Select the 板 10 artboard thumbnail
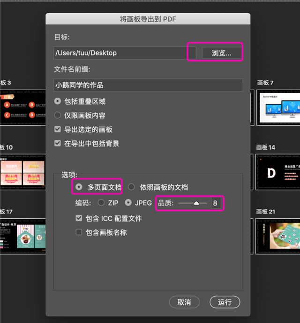 [x=22, y=172]
